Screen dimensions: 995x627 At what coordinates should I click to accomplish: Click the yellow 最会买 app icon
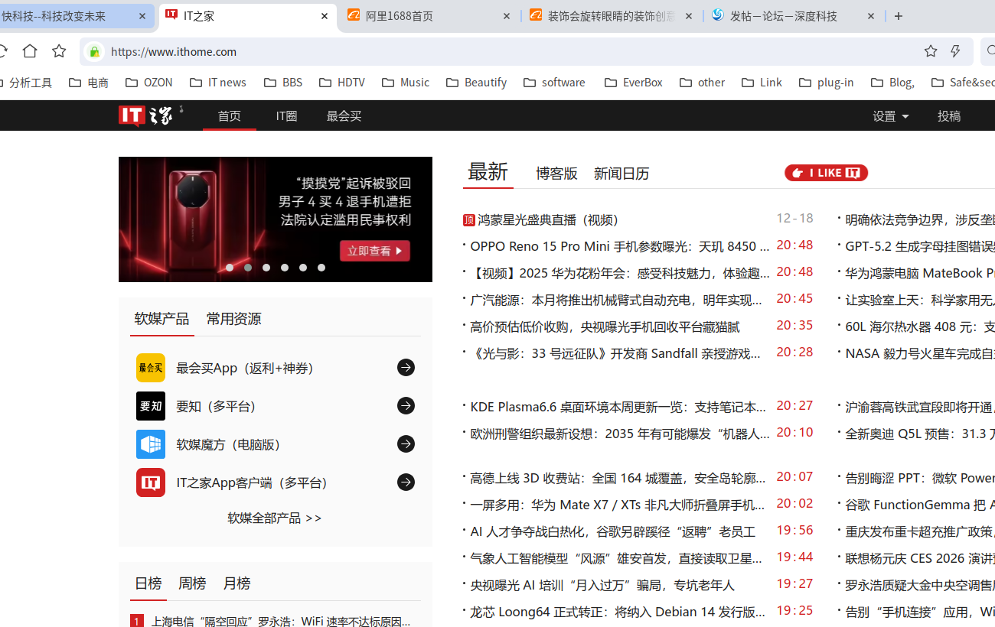click(x=151, y=368)
